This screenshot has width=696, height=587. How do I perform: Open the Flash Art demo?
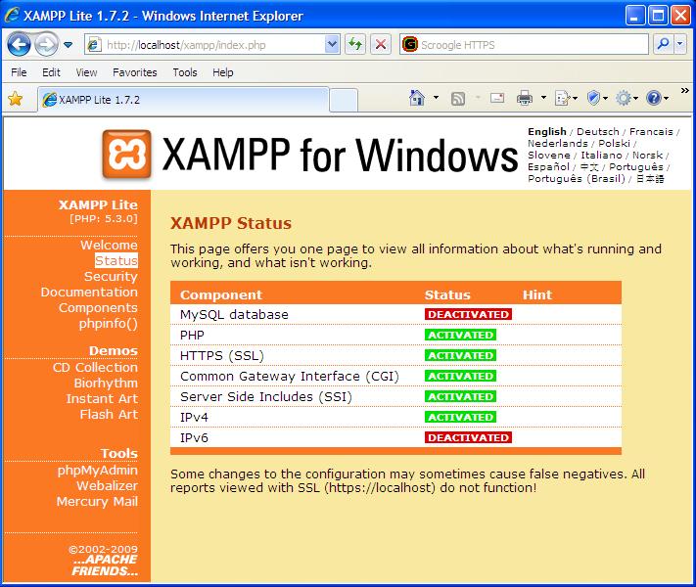(x=109, y=414)
